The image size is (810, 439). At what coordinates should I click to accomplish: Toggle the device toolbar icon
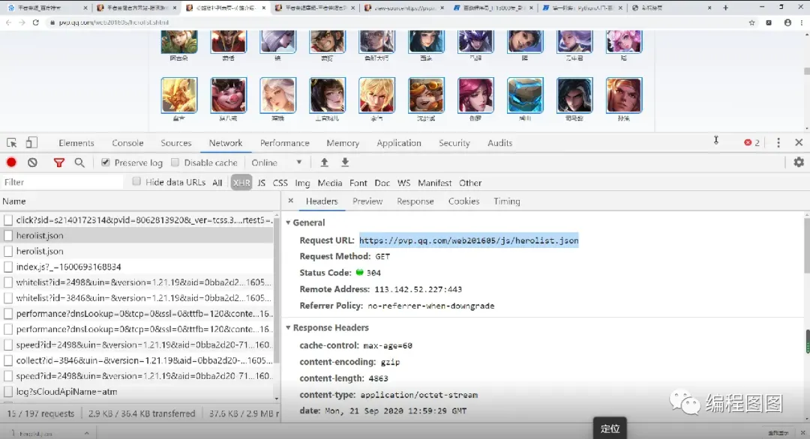click(x=31, y=142)
